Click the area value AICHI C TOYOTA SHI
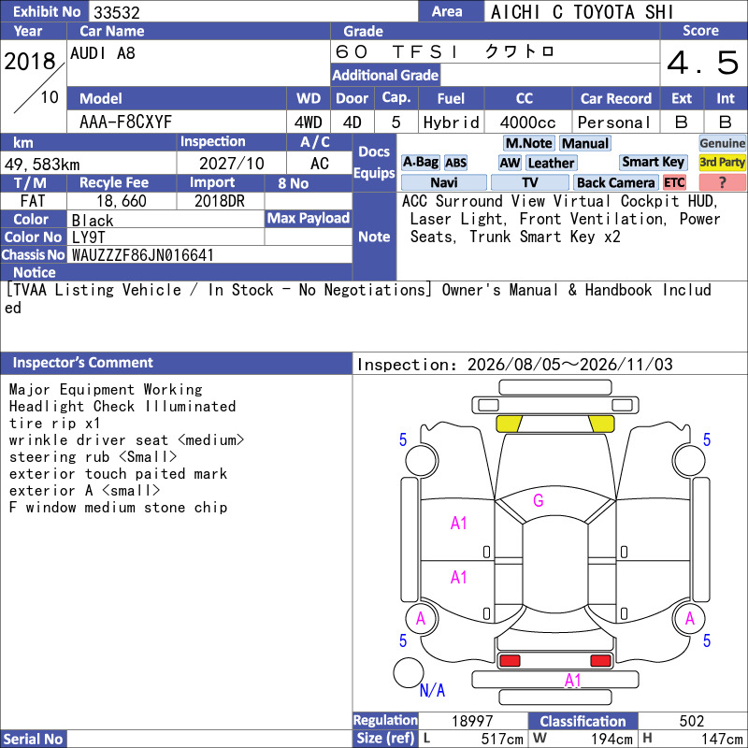 582,12
